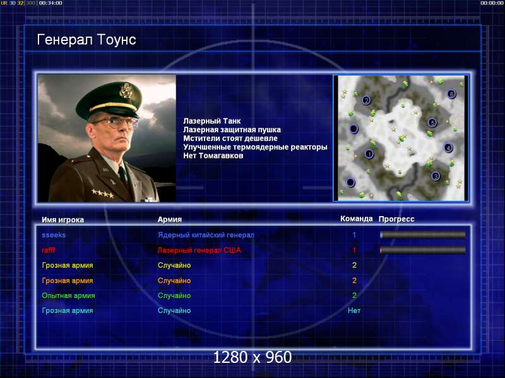This screenshot has height=378, width=505.
Task: Select start position 5 on the minimap
Action: coord(432,122)
